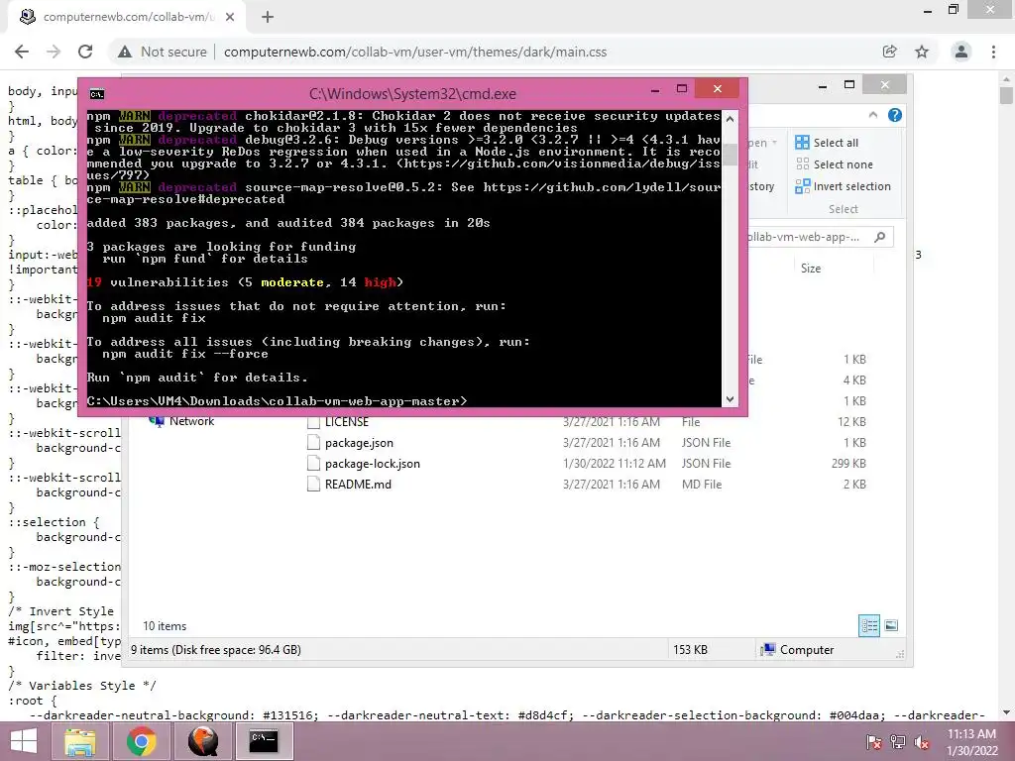This screenshot has height=761, width=1015.
Task: Switch Explorer to details view icon
Action: pyautogui.click(x=869, y=626)
